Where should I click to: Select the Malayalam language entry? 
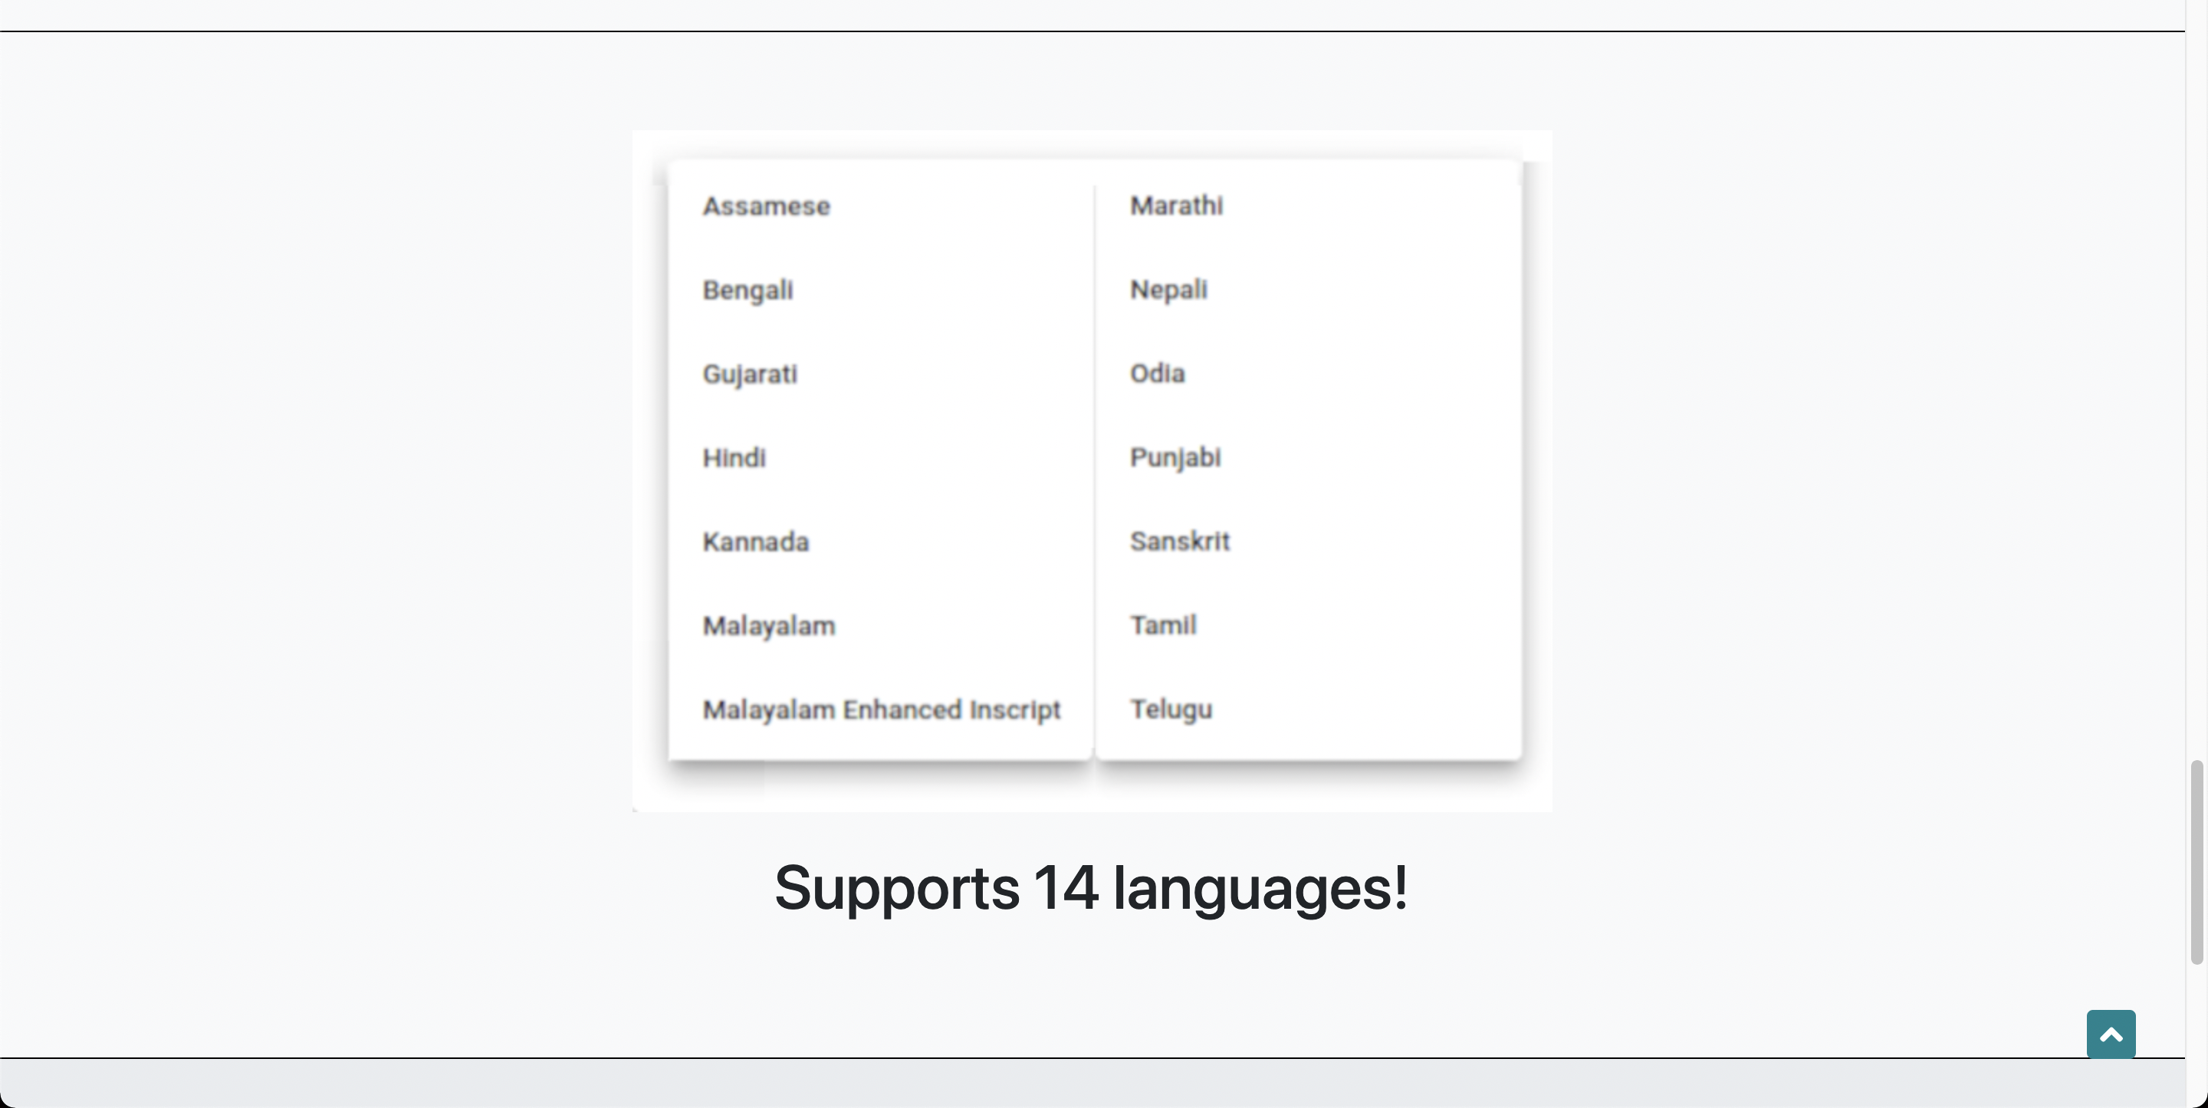(769, 625)
